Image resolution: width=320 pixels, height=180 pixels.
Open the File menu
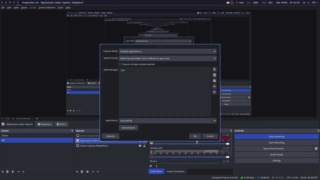pos(3,7)
